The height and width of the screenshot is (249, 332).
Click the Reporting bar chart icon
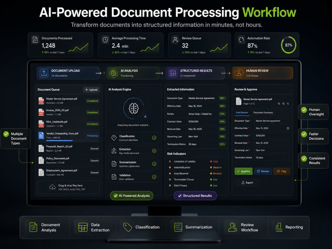(x=279, y=227)
